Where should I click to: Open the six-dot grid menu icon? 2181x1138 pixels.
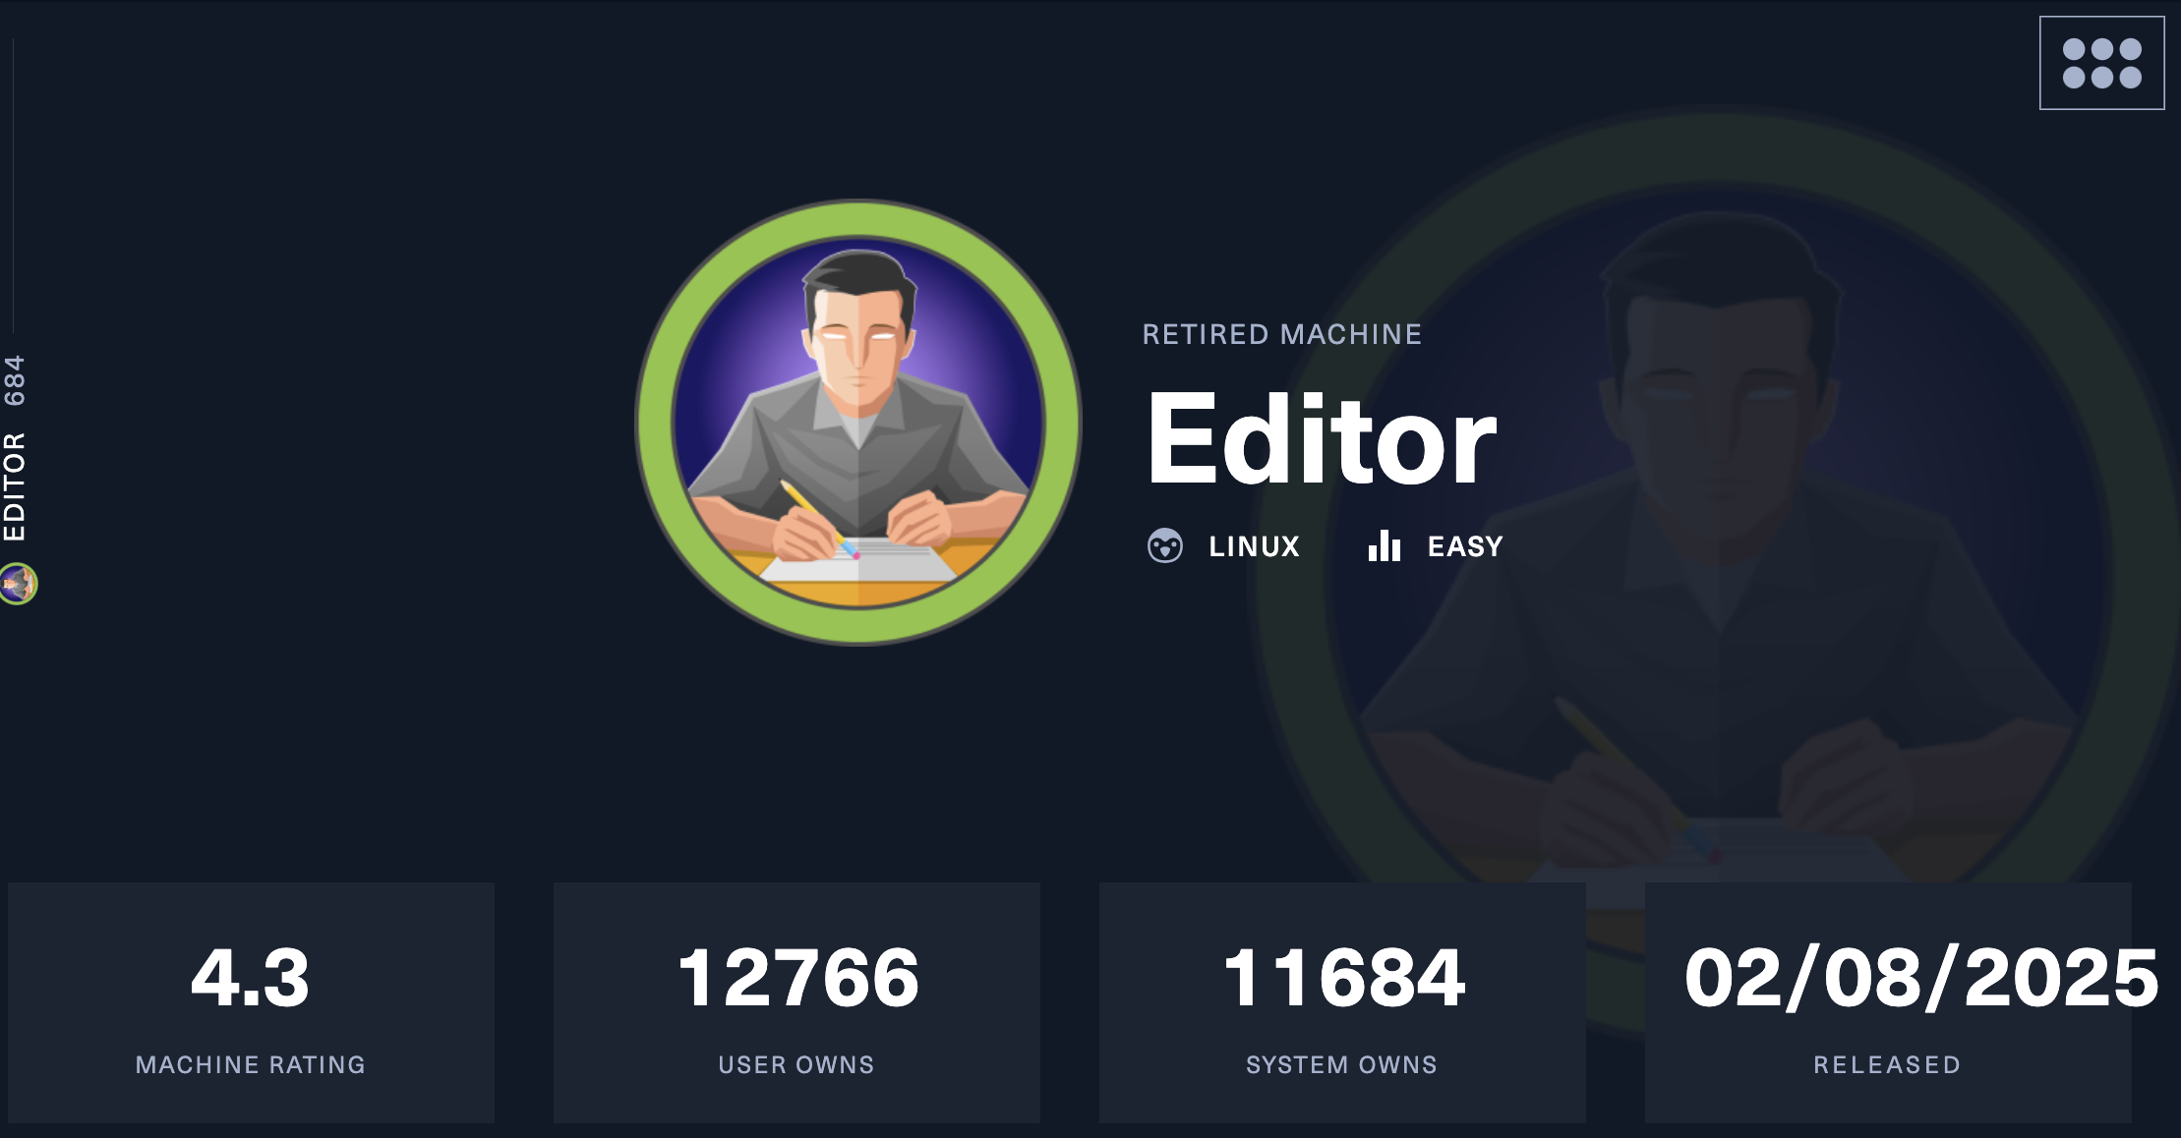pyautogui.click(x=2101, y=63)
